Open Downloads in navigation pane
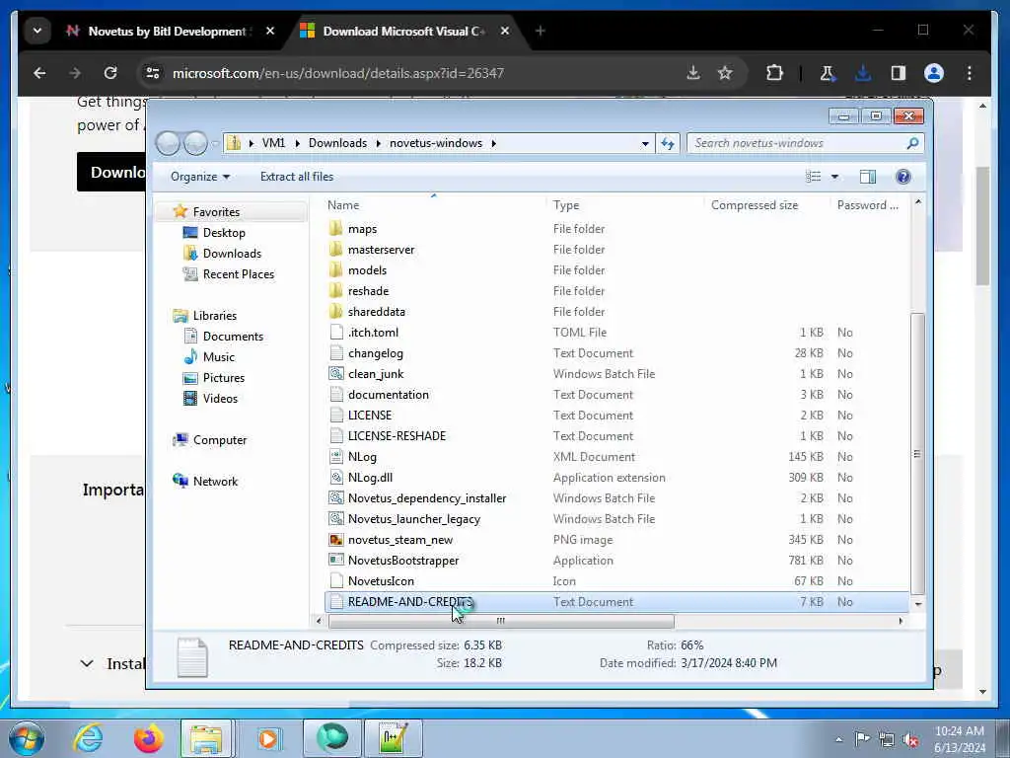Viewport: 1010px width, 758px height. pyautogui.click(x=232, y=254)
